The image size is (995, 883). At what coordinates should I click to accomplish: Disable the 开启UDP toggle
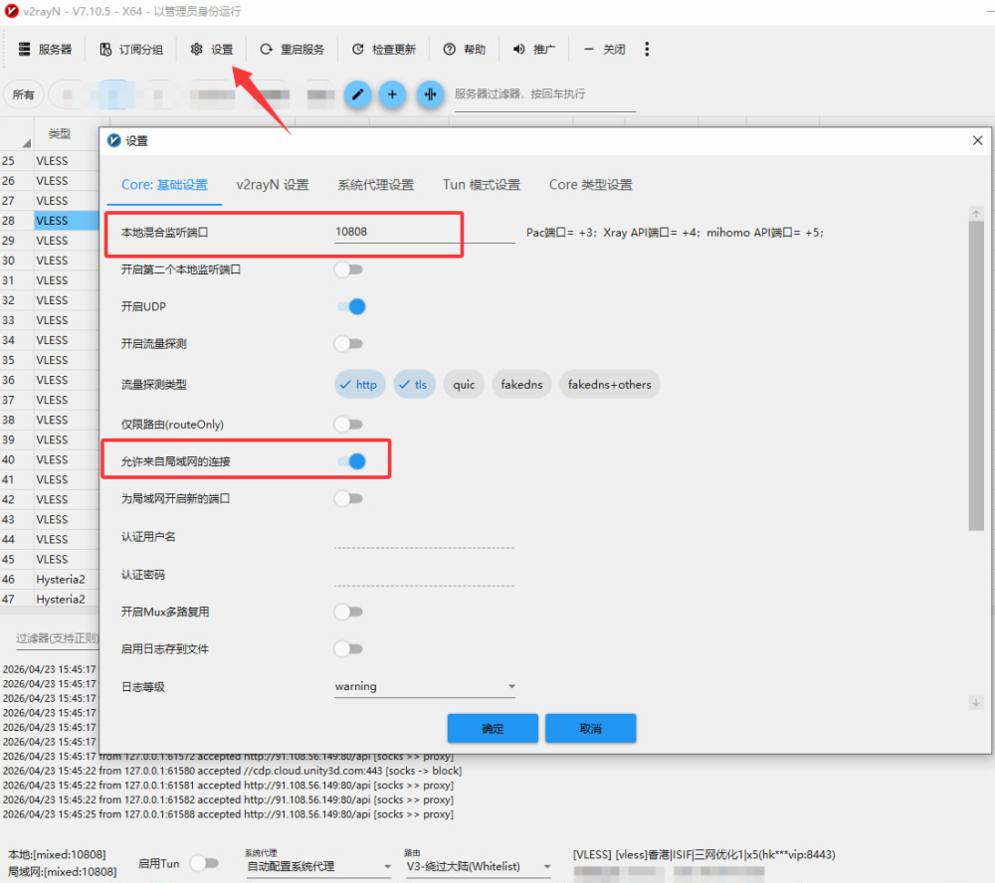point(349,306)
